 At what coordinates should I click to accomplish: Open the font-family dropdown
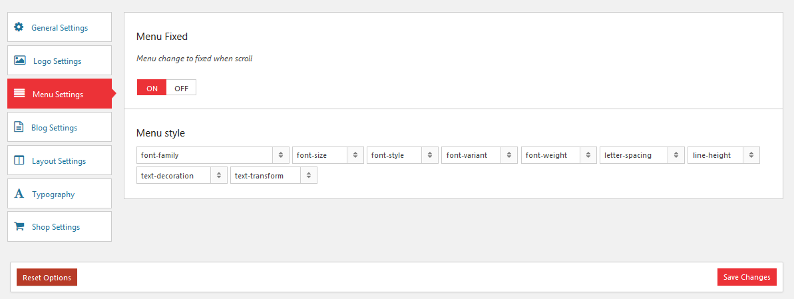point(213,155)
